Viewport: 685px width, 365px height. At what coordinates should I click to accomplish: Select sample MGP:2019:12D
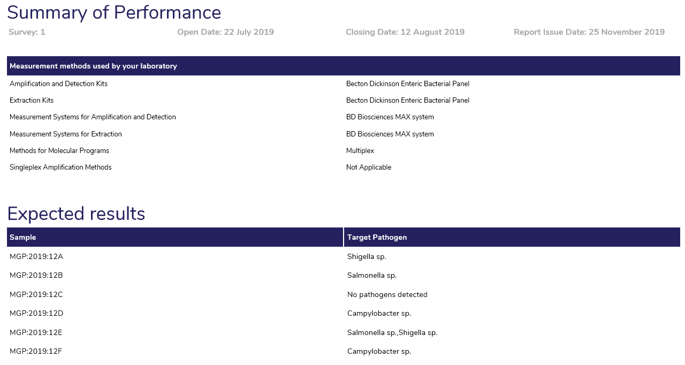36,314
